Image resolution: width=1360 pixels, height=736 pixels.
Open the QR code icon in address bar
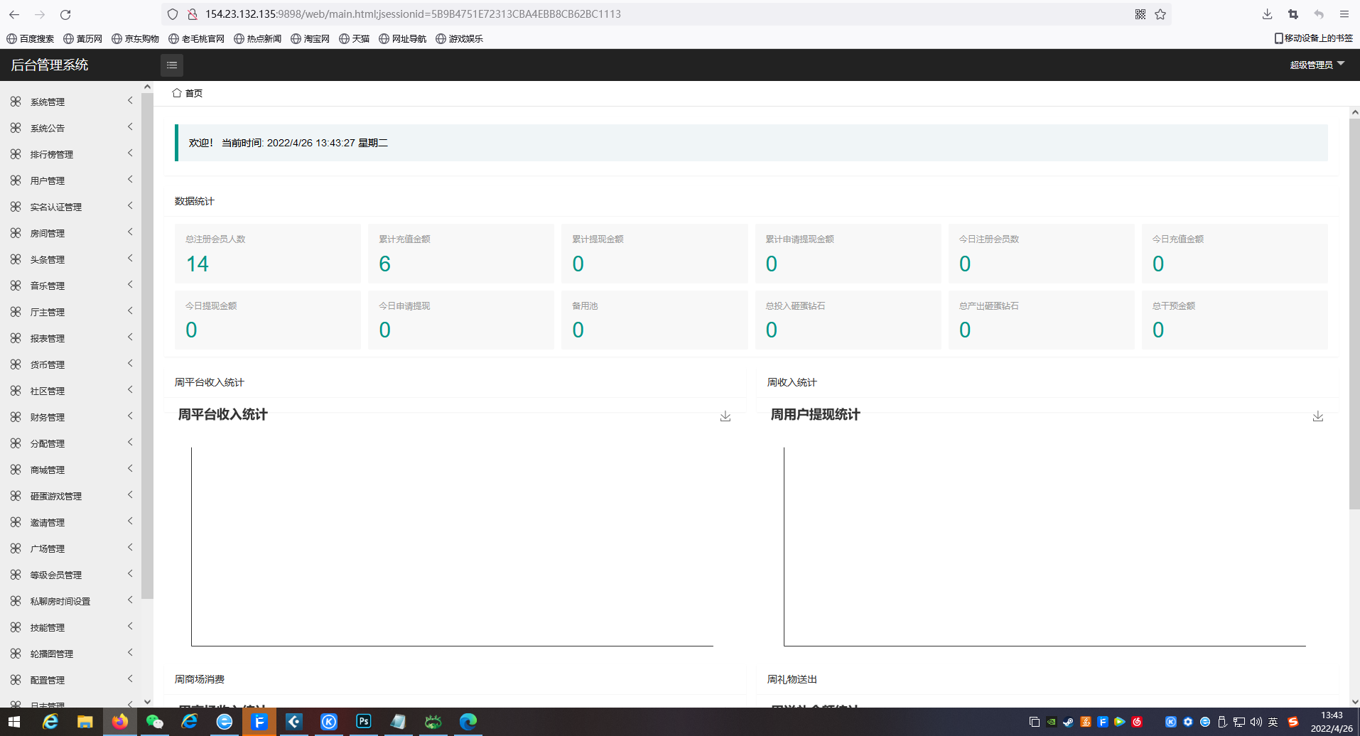(1140, 14)
